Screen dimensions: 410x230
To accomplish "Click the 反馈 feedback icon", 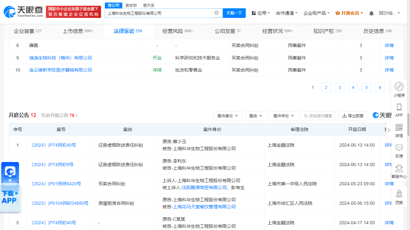I will click(399, 148).
